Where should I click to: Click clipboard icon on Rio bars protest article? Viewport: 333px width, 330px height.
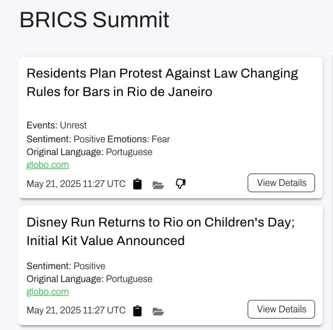137,184
